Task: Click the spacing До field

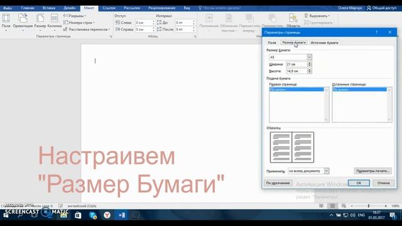Action: pos(185,23)
